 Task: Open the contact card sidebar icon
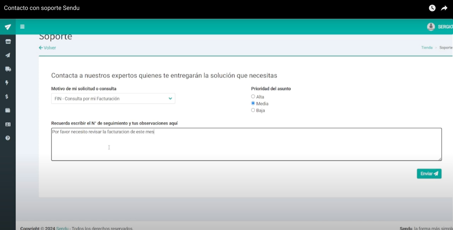pos(8,124)
